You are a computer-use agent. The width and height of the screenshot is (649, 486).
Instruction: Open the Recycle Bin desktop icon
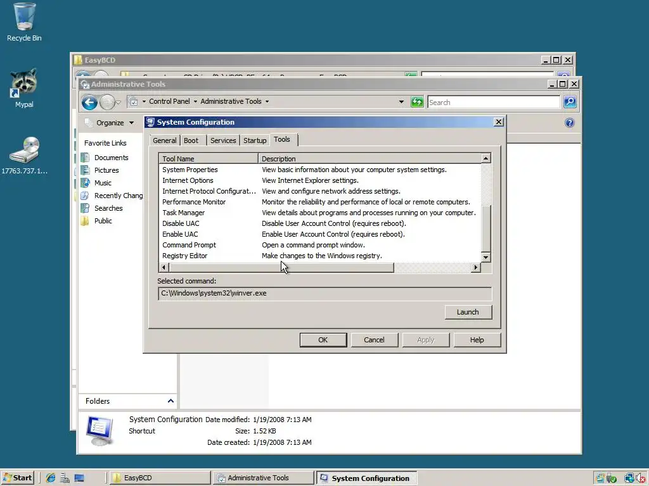(24, 22)
